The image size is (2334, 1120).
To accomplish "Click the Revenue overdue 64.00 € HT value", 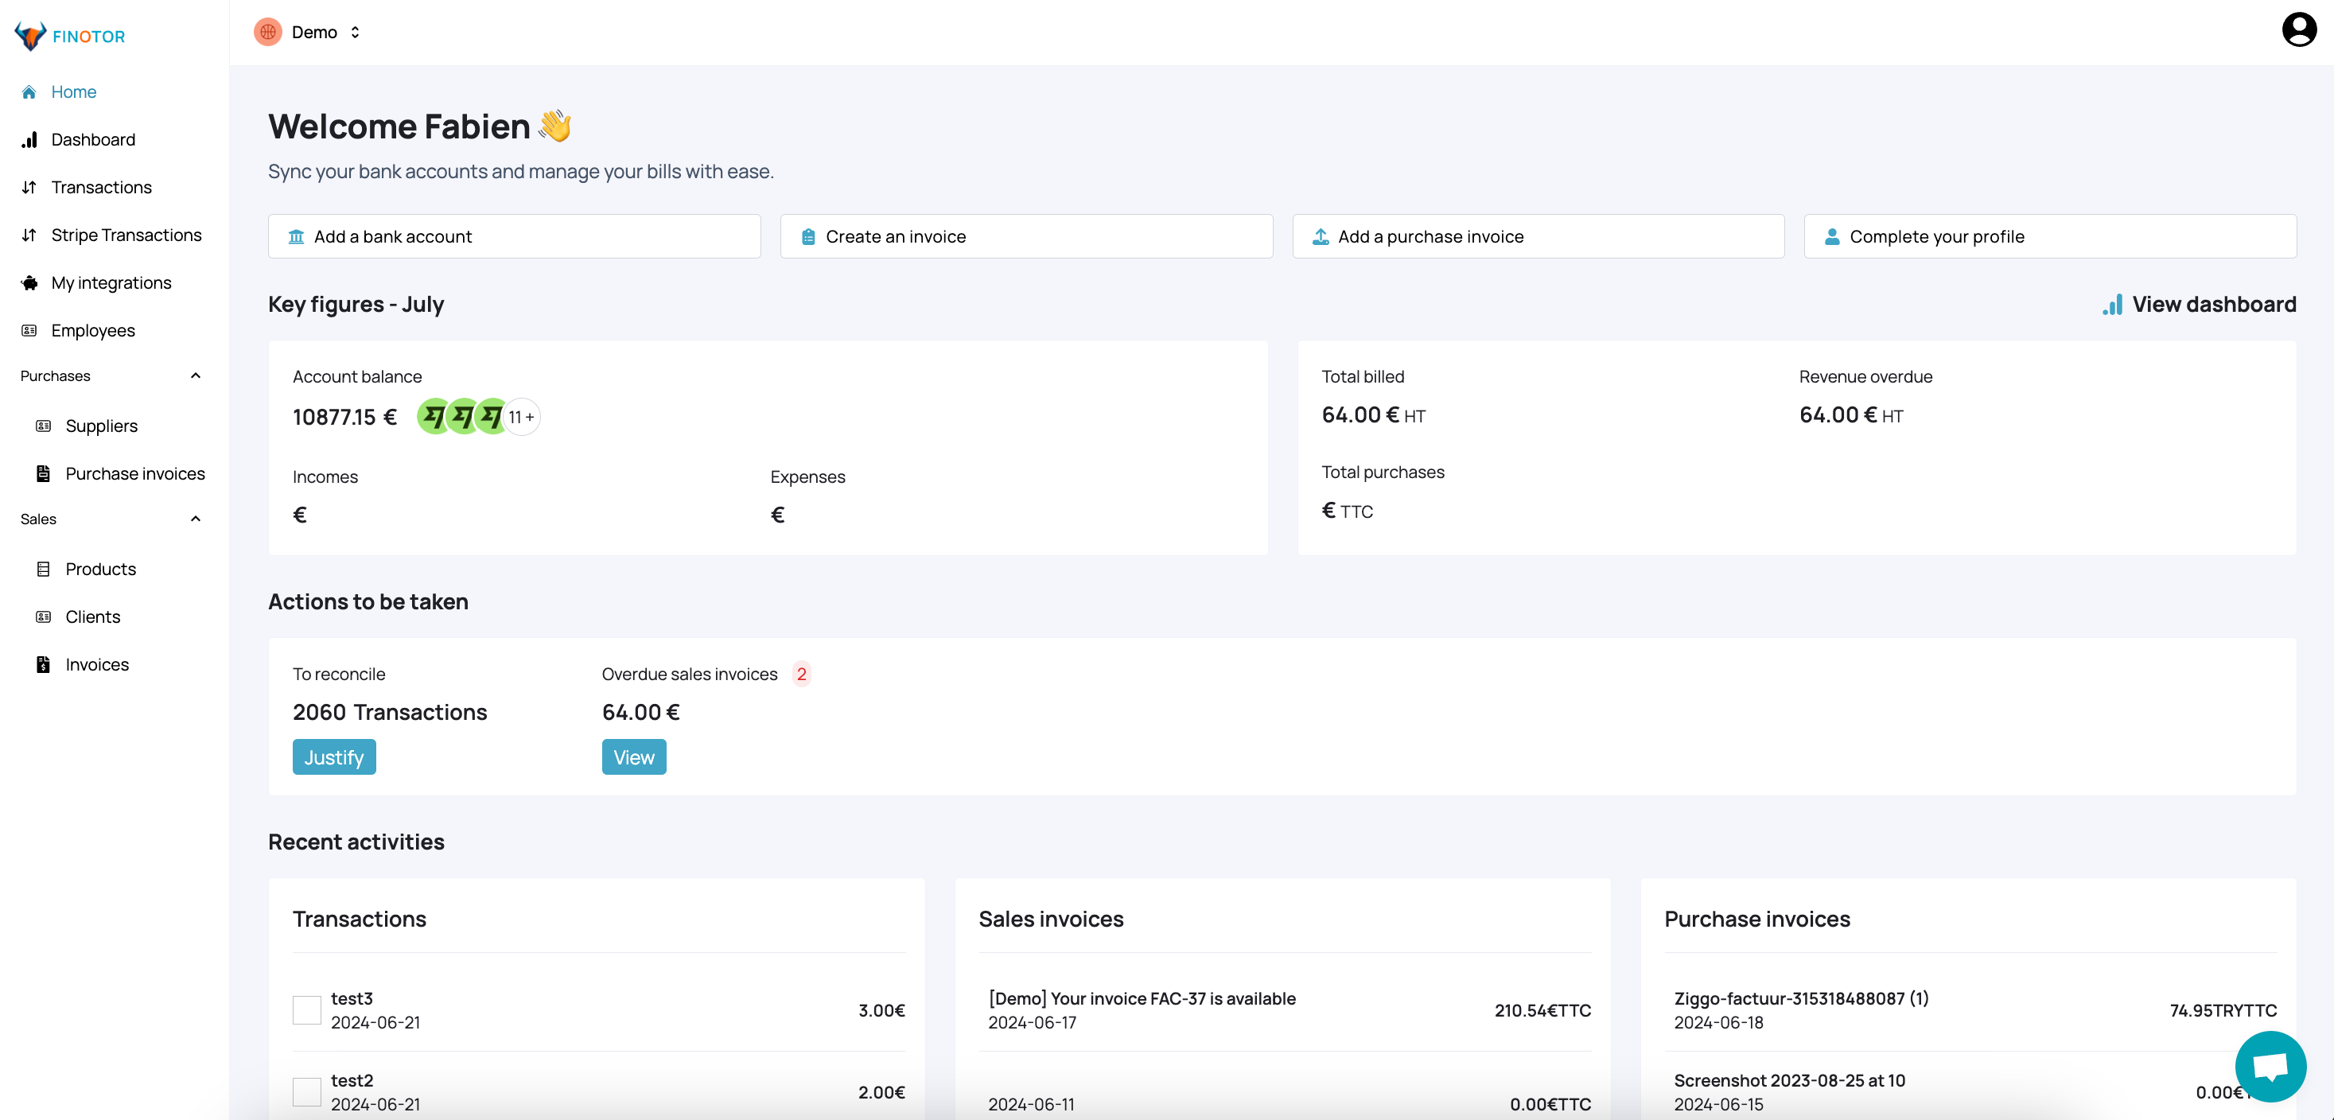I will click(1851, 415).
